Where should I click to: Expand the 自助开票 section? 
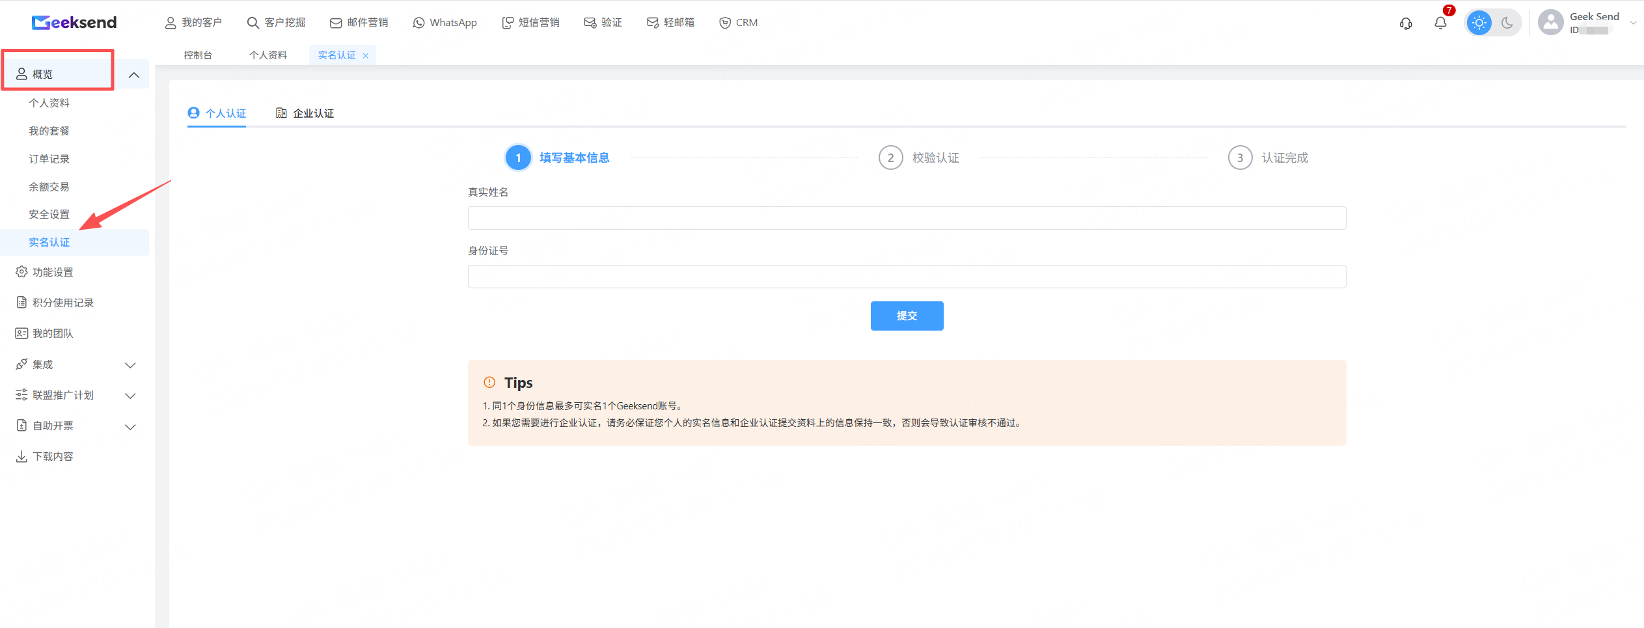(x=130, y=427)
